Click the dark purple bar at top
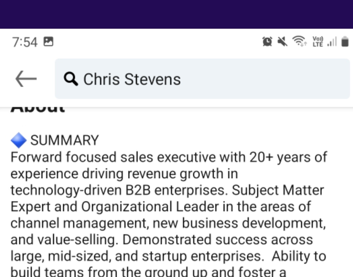 [176, 14]
